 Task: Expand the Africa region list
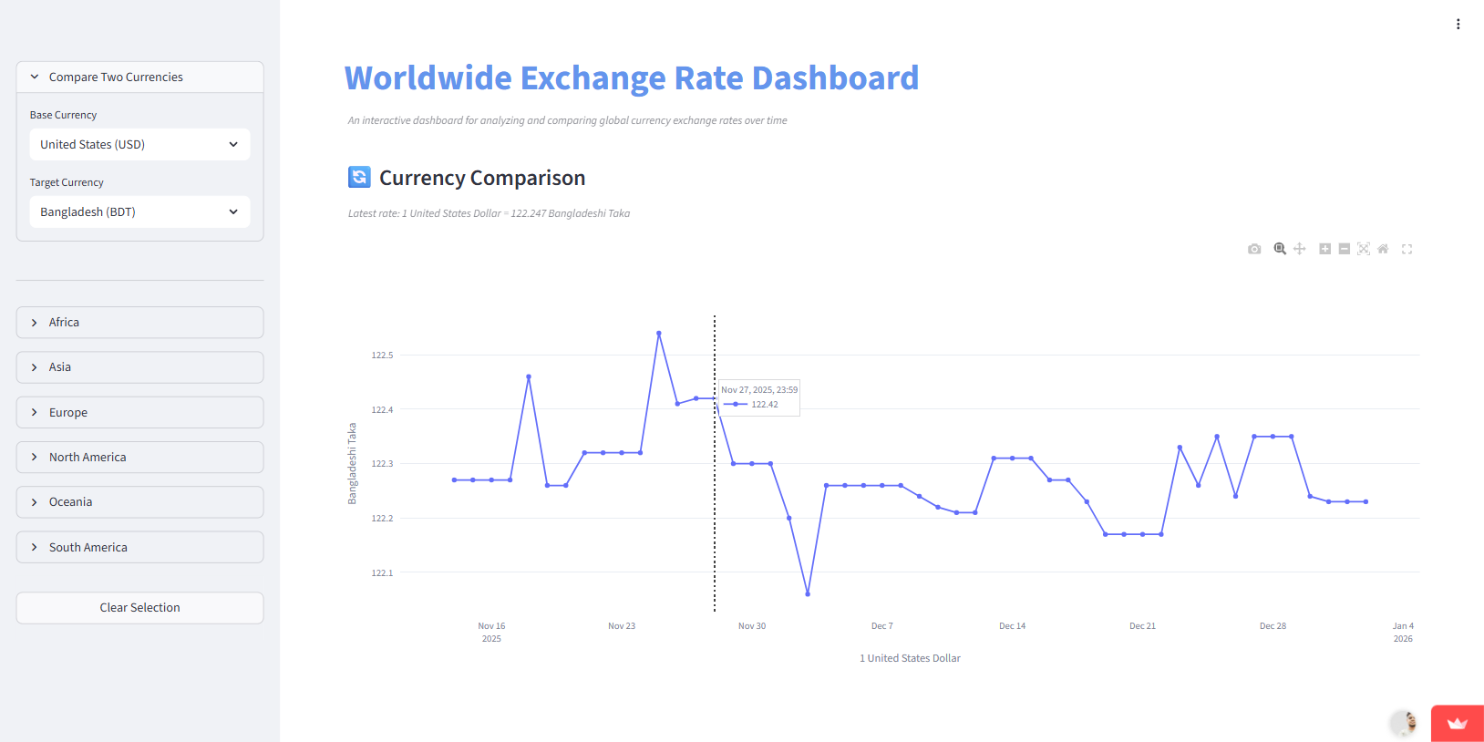139,323
